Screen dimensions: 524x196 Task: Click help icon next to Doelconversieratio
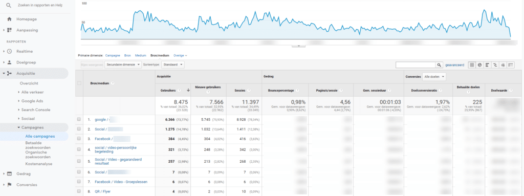coord(441,90)
